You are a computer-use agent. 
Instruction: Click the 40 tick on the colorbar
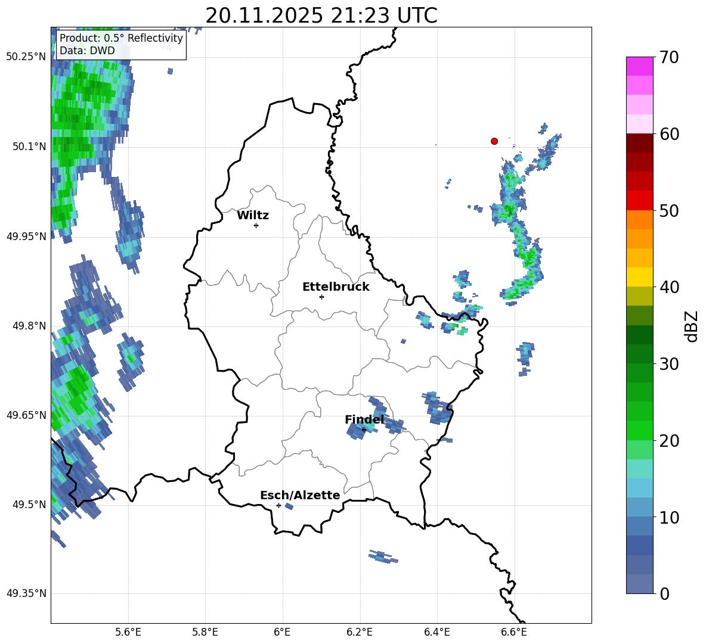click(x=669, y=287)
